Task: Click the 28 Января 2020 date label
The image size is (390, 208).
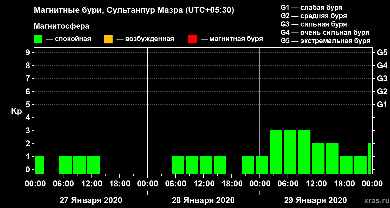Action: (203, 200)
